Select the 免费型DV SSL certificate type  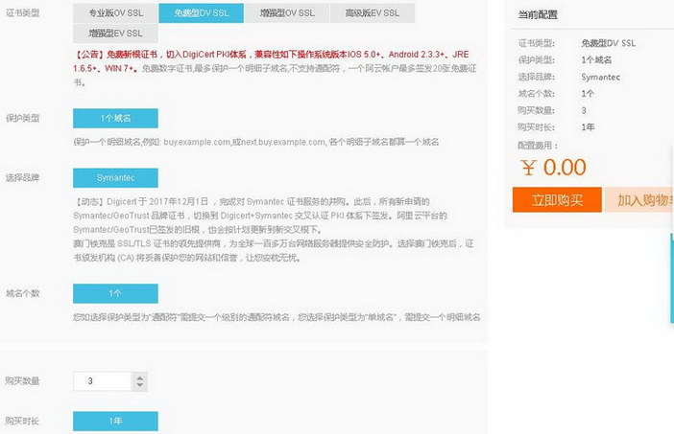[201, 12]
